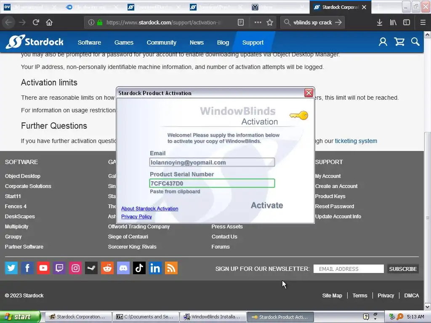Screen dimensions: 431x323
Task: Open Create an Account link
Action: (336, 186)
